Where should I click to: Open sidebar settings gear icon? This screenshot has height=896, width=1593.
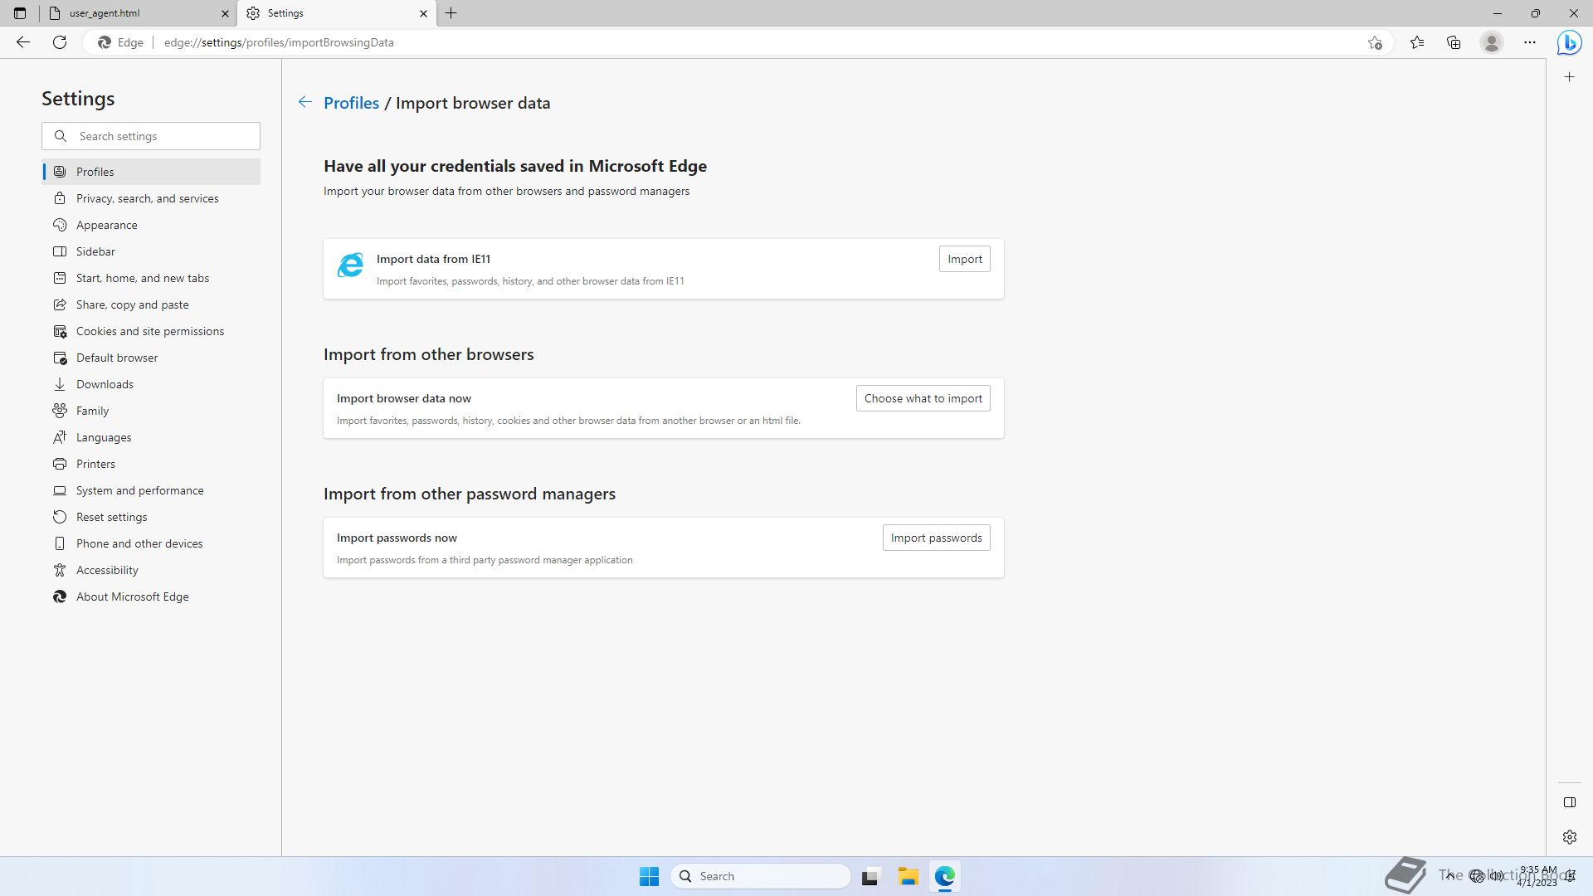1569,837
